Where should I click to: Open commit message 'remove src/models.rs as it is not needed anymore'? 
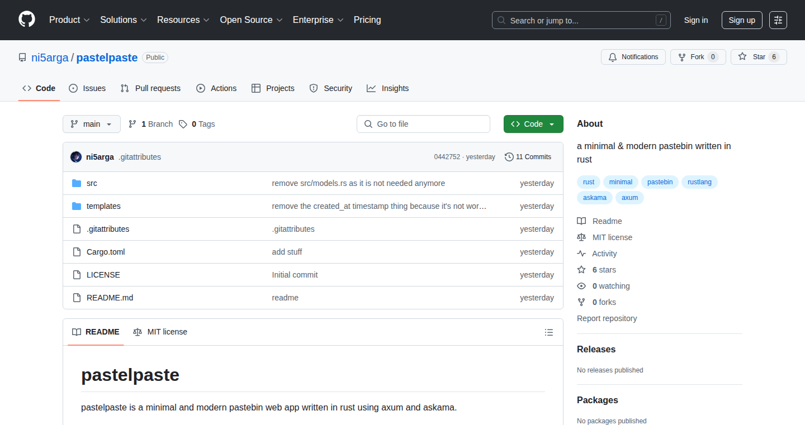click(x=358, y=183)
